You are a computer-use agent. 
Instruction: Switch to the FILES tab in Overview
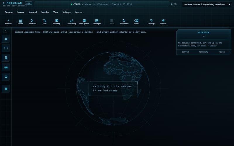tap(222, 52)
